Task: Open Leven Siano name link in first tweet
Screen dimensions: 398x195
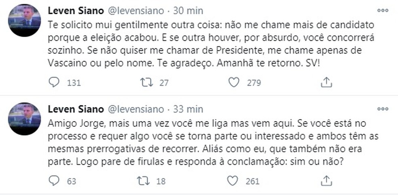Action: click(x=74, y=10)
